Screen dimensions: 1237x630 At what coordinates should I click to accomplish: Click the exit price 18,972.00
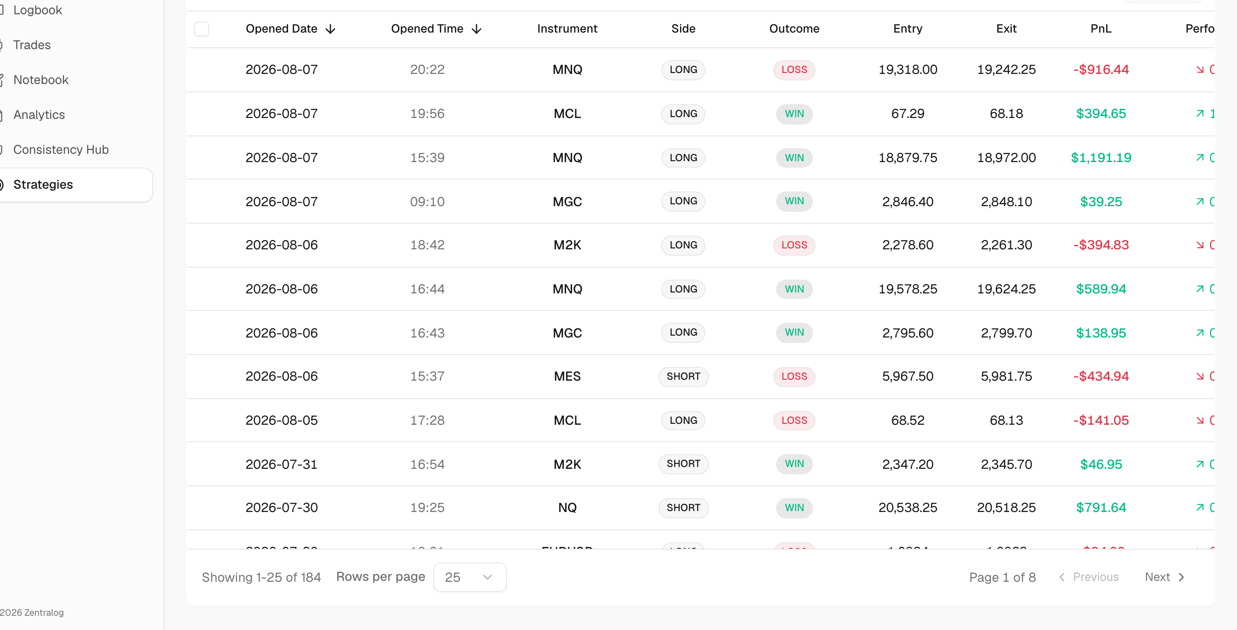click(1006, 158)
